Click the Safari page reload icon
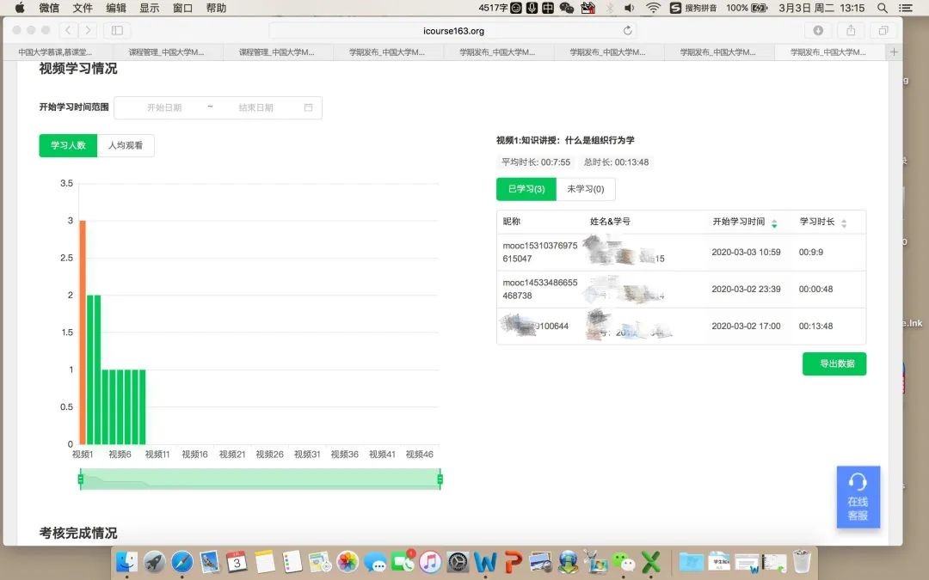This screenshot has width=929, height=580. pyautogui.click(x=628, y=30)
